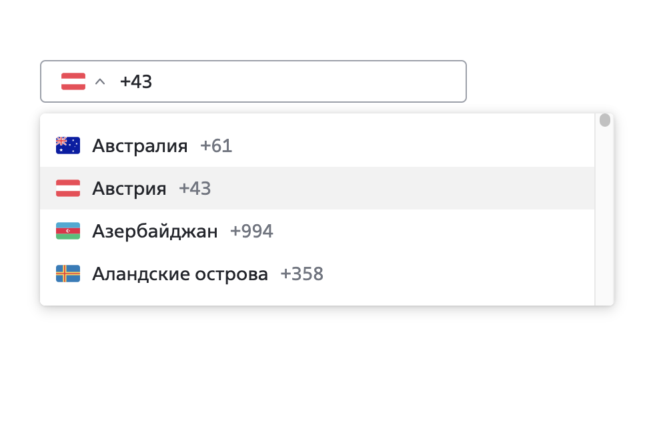Collapse the country list with the chevron

[100, 81]
